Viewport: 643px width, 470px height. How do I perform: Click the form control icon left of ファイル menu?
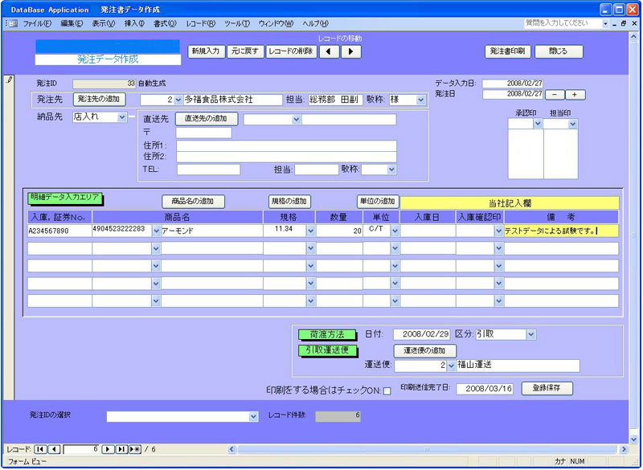pos(13,24)
